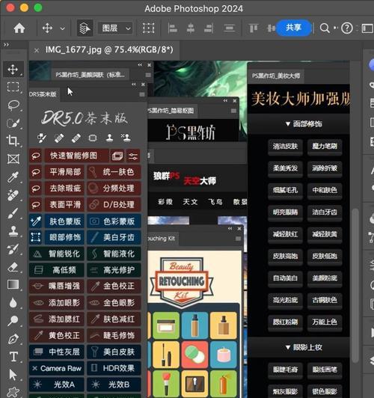This screenshot has width=374, height=398.
Task: Select the 天文 tab in 天空大师
Action: pos(190,202)
